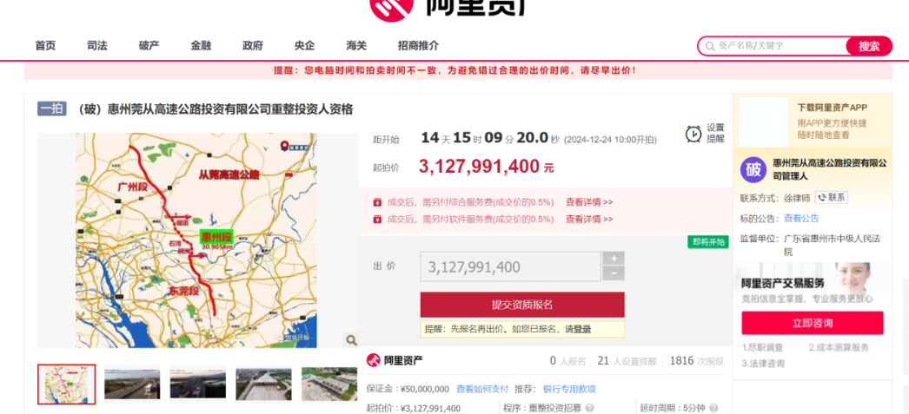The image size is (909, 414).
Task: Click the gift icon beside 软件服务费 notice
Action: click(377, 220)
